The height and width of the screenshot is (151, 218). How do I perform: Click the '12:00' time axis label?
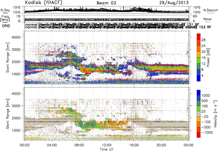pyautogui.click(x=107, y=145)
